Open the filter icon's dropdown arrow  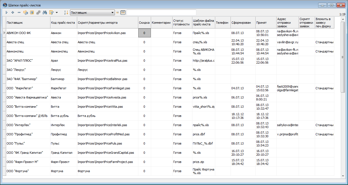[x=57, y=13]
